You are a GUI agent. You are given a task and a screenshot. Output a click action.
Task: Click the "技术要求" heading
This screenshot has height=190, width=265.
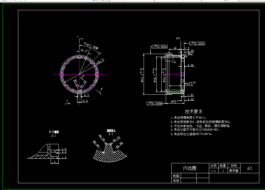coord(194,112)
